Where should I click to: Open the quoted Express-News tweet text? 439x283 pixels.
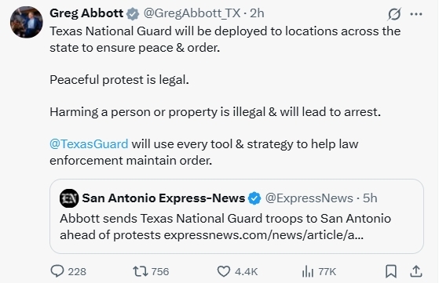point(225,227)
